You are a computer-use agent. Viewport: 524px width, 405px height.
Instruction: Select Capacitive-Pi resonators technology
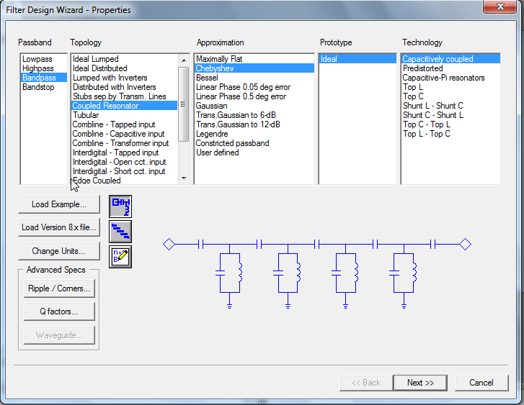tap(443, 78)
